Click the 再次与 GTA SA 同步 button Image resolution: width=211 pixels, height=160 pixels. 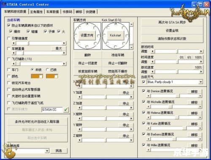[172, 22]
